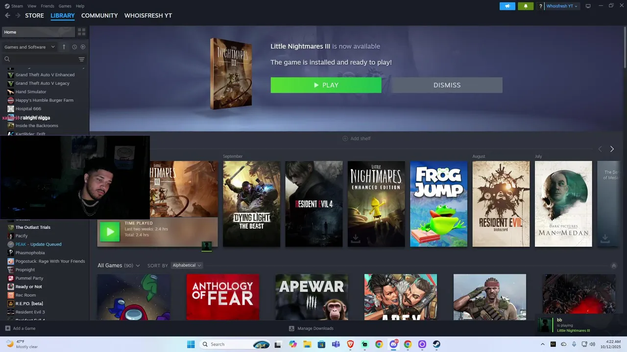The width and height of the screenshot is (627, 352).
Task: Click the Hand Simulator game icon
Action: pyautogui.click(x=11, y=92)
